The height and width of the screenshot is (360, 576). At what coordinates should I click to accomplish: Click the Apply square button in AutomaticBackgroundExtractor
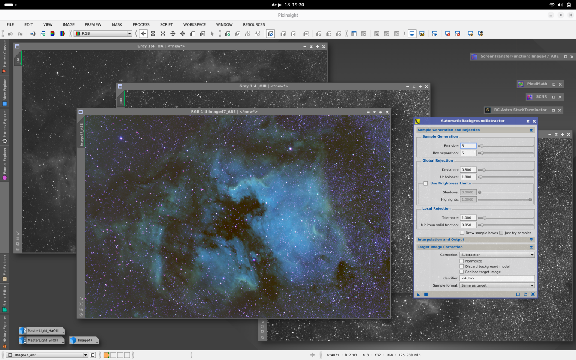(426, 294)
